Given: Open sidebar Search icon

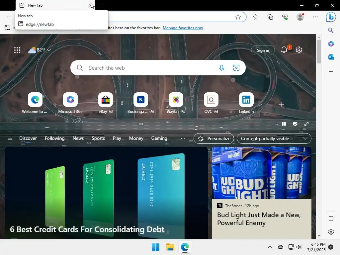Looking at the screenshot, I should pos(331,30).
